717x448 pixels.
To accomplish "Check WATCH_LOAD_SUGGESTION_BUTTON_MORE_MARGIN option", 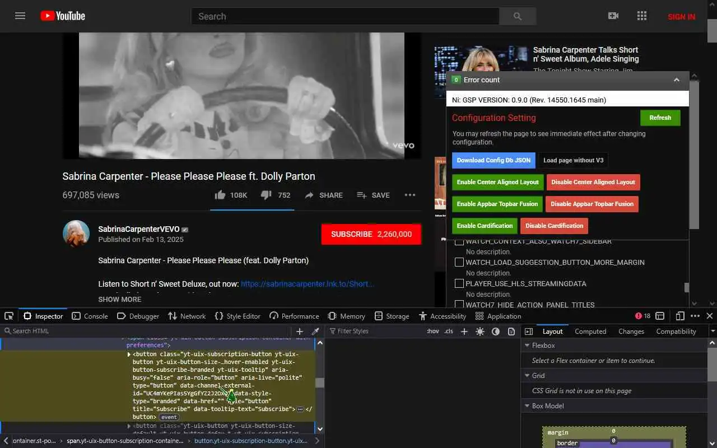I will tap(459, 262).
